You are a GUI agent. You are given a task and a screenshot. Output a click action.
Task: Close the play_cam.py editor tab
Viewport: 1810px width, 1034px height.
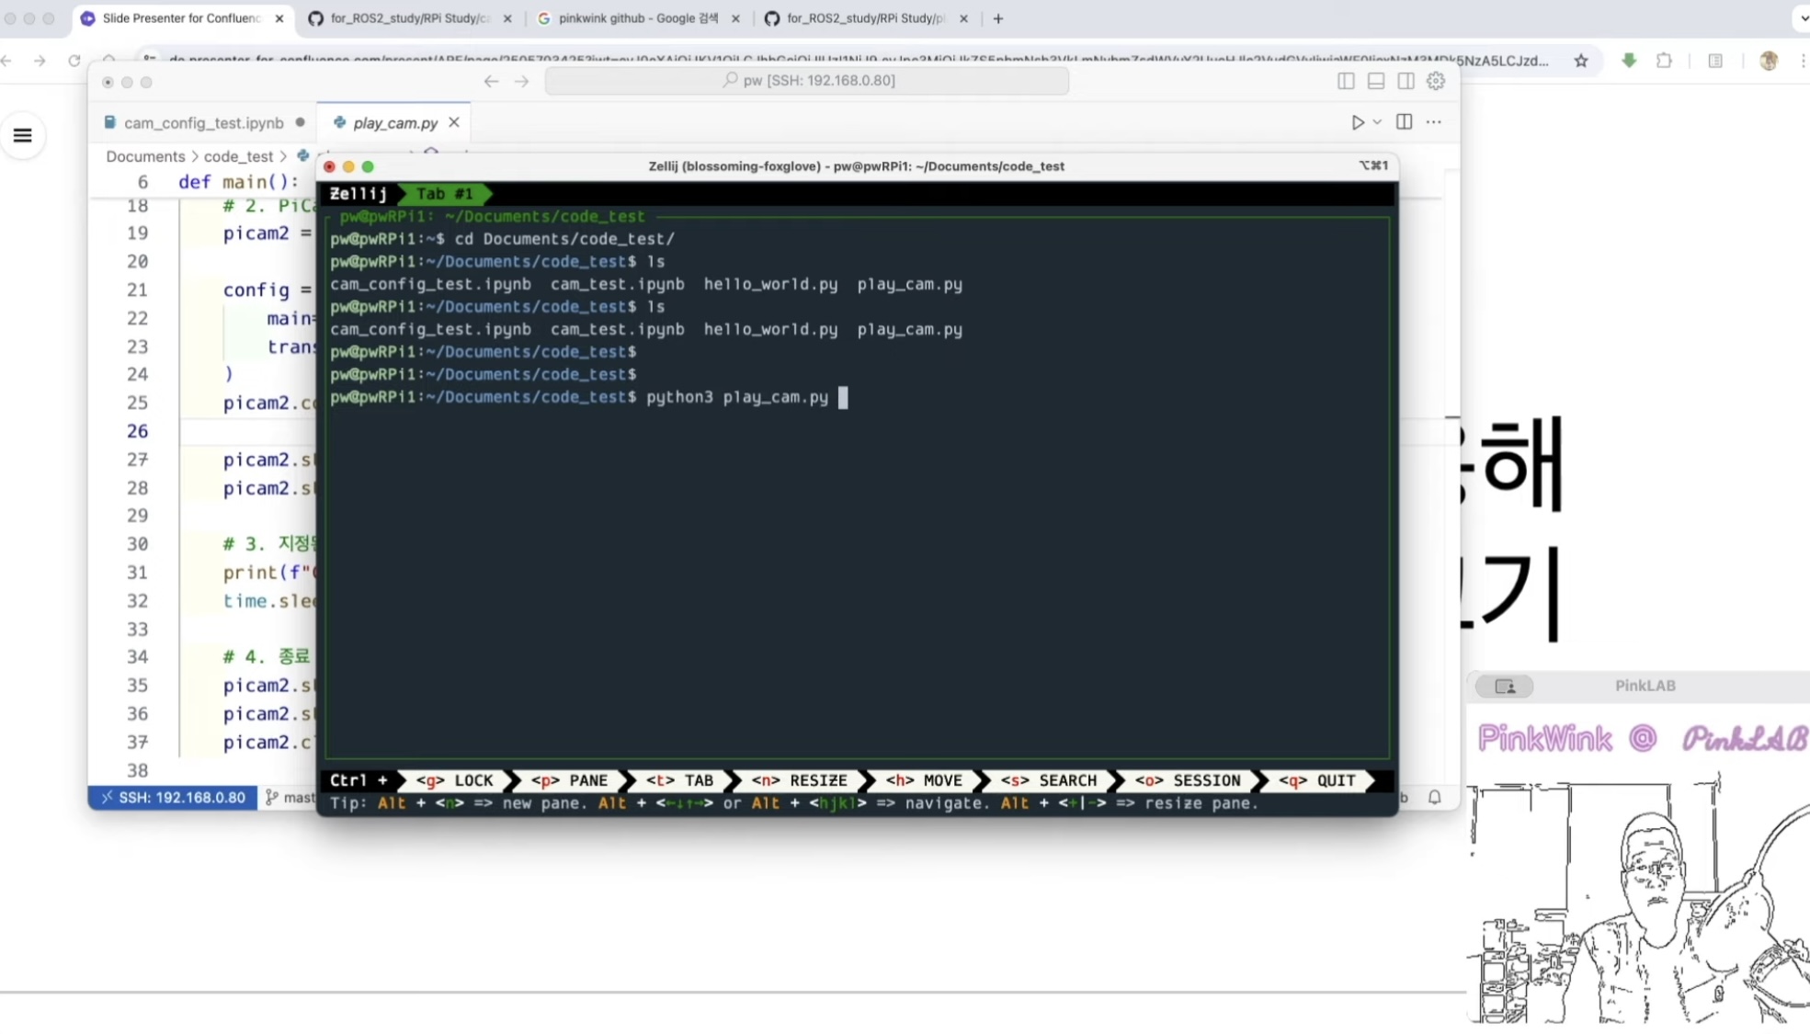click(x=454, y=122)
